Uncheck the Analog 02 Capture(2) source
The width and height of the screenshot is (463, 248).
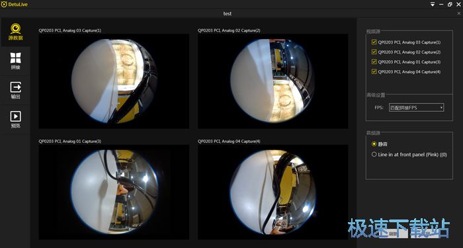374,52
